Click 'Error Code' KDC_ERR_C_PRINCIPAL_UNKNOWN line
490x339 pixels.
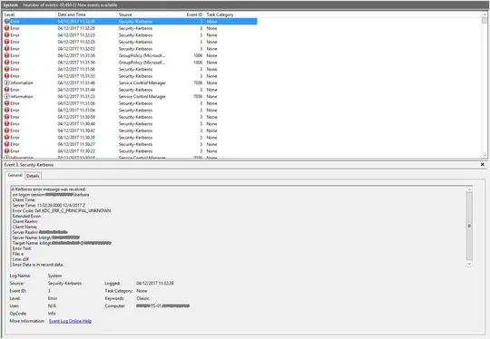[62, 210]
